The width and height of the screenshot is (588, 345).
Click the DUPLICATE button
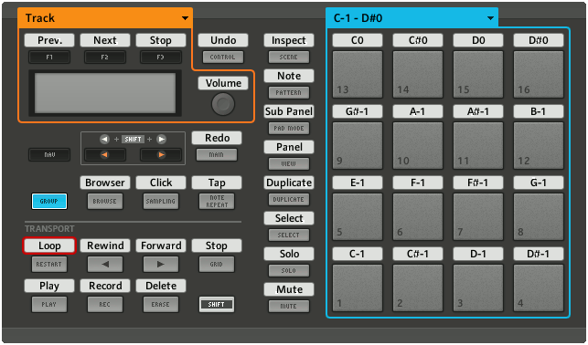click(x=289, y=200)
